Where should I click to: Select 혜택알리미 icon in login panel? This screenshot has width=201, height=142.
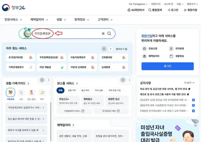pos(151,56)
